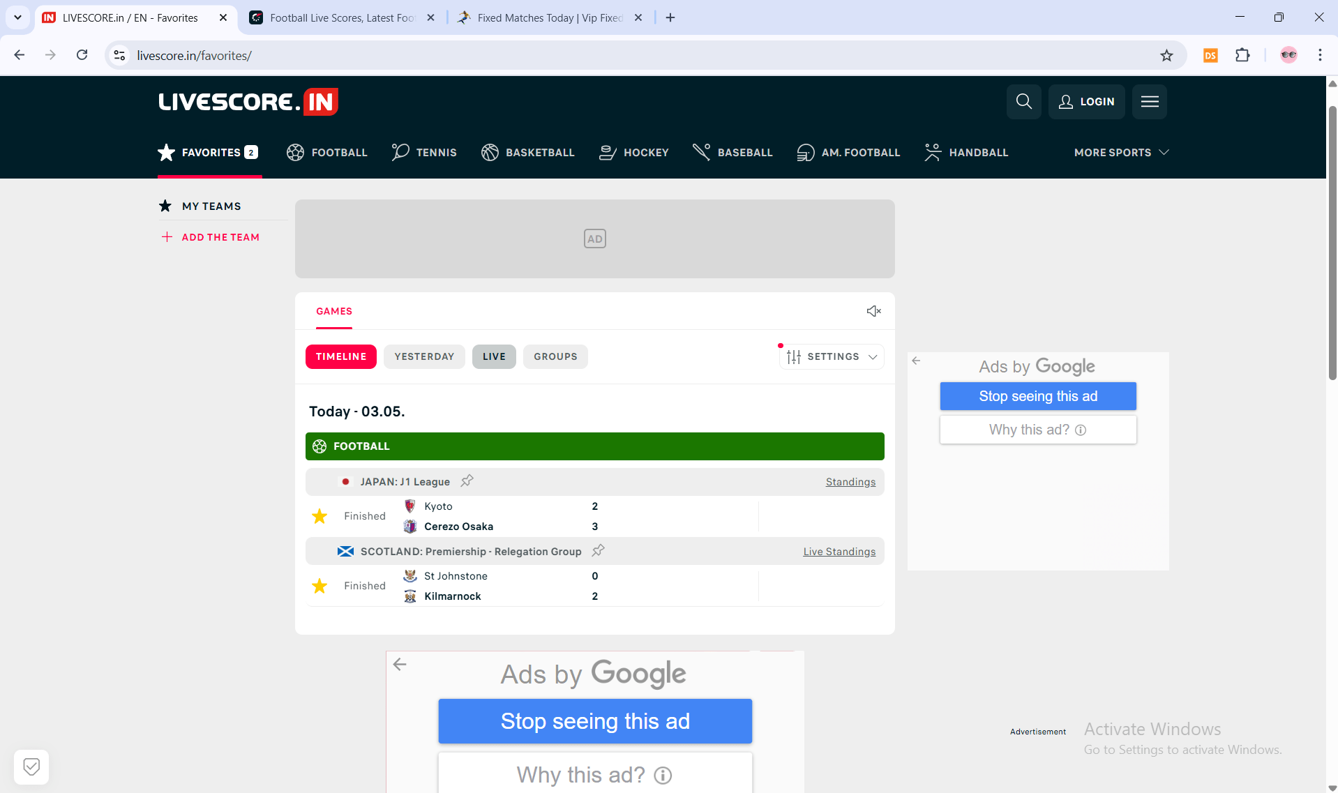Image resolution: width=1338 pixels, height=793 pixels.
Task: Unfavorite the Kyoto vs Cerezo Osaka match
Action: [x=320, y=516]
